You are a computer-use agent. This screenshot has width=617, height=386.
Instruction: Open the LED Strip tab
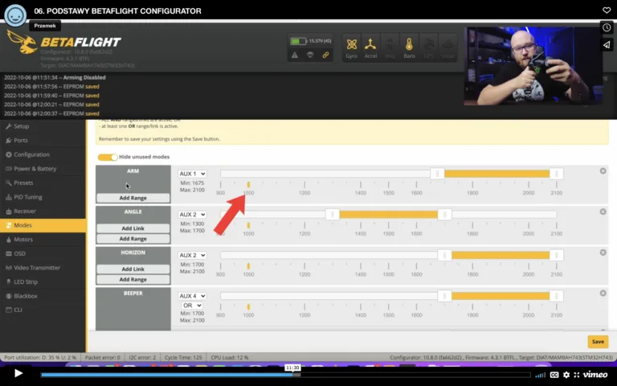tap(43, 282)
